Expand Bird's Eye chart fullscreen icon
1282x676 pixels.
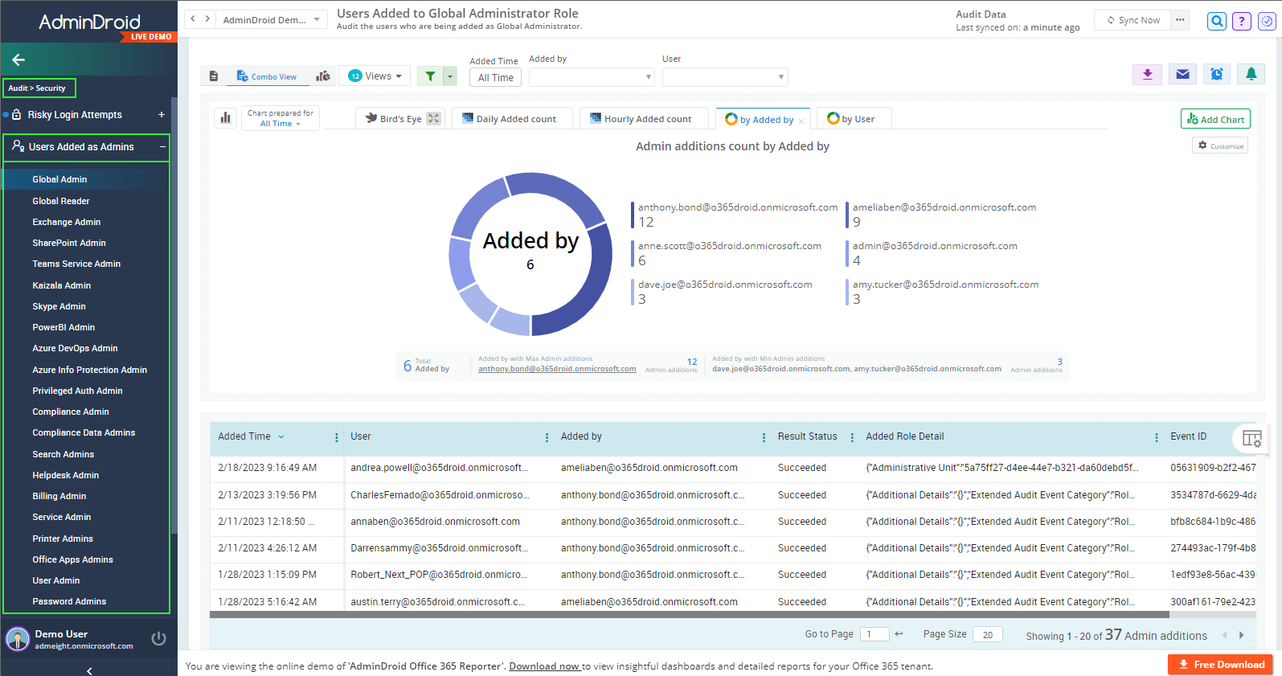point(433,118)
